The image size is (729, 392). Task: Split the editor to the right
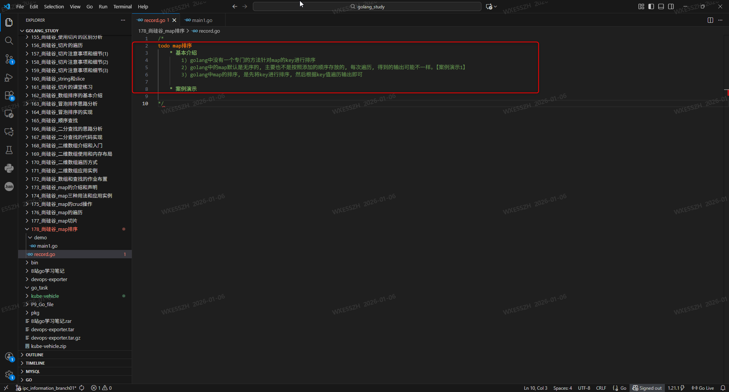[710, 20]
